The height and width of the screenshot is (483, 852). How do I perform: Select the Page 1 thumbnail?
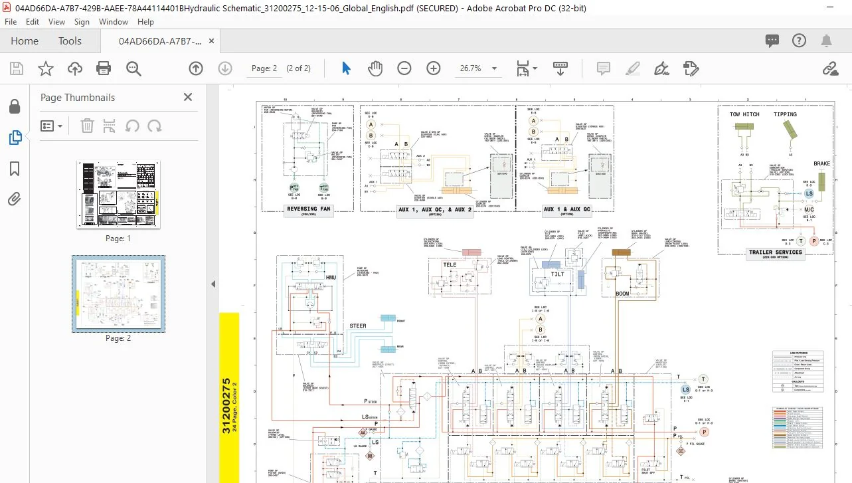pyautogui.click(x=118, y=195)
